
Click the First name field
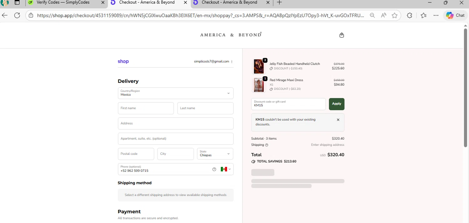tap(146, 108)
